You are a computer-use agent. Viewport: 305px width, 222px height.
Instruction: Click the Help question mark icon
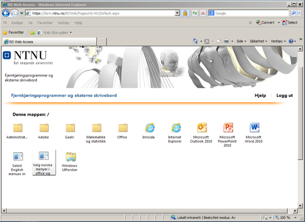tap(291, 41)
